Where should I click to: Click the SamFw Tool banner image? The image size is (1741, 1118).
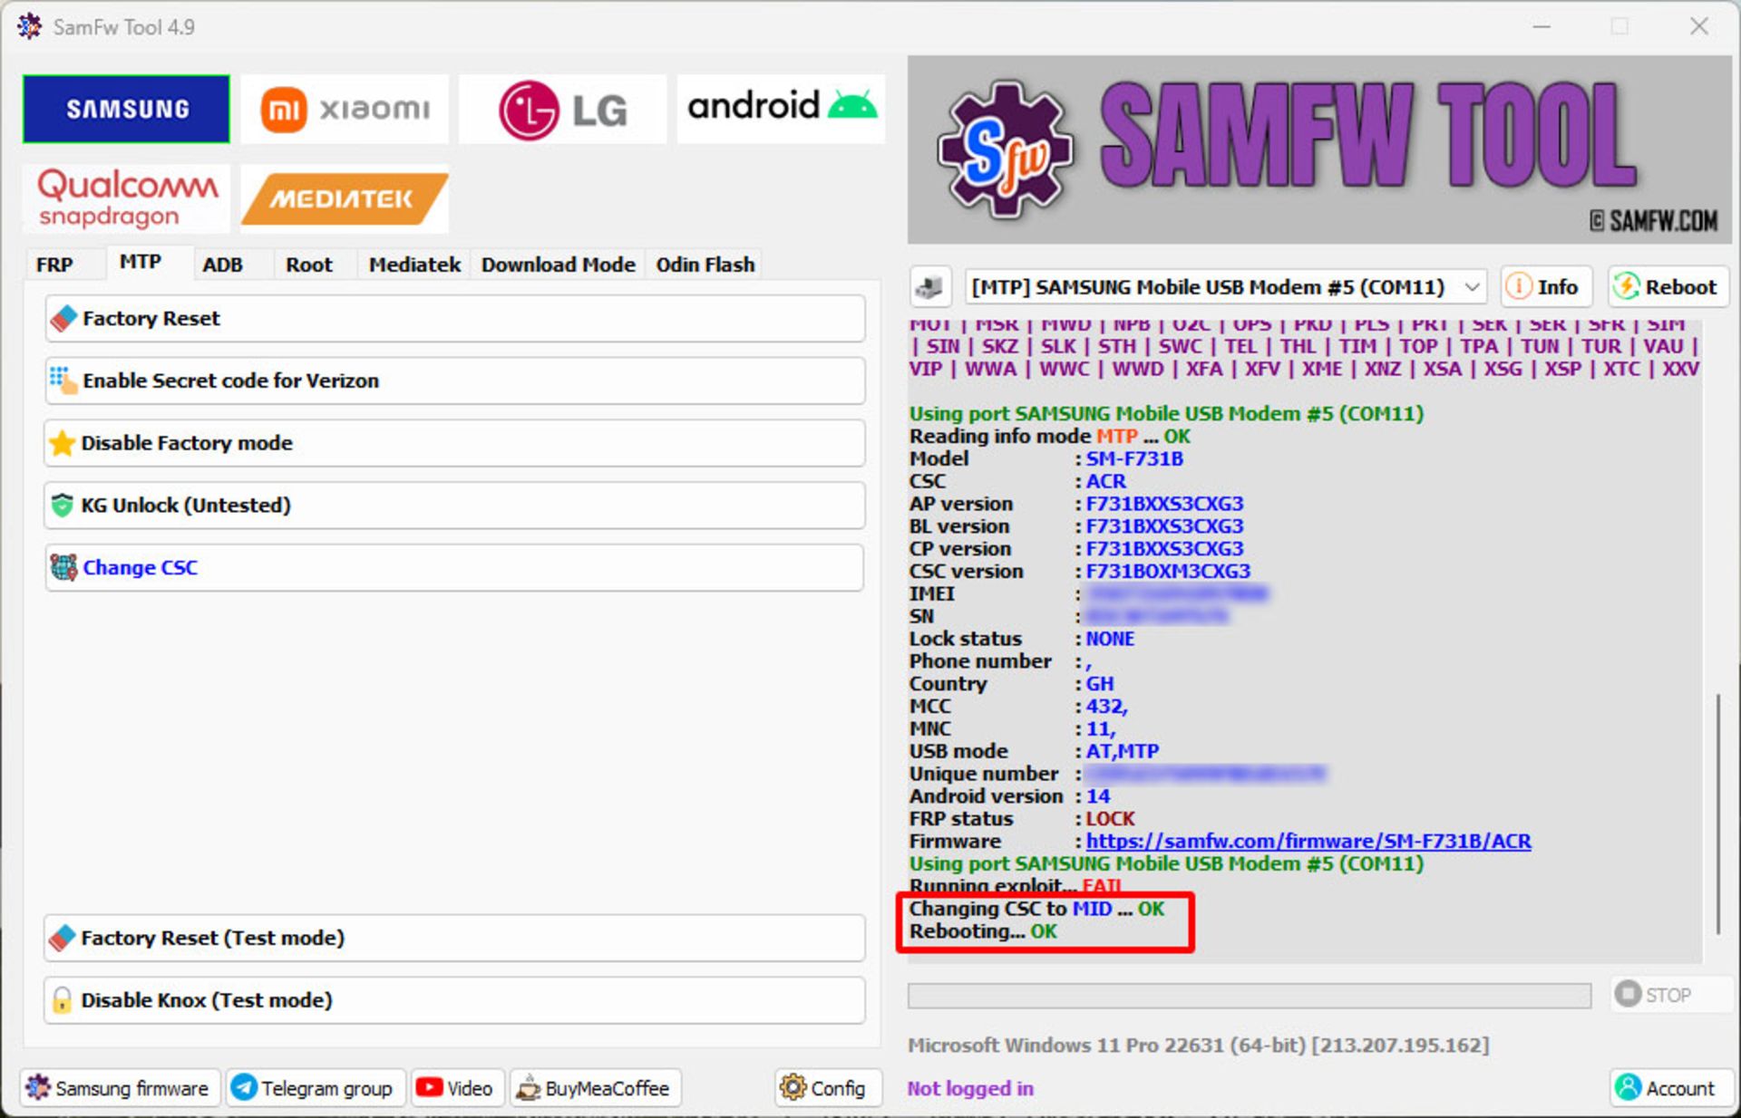coord(1319,149)
